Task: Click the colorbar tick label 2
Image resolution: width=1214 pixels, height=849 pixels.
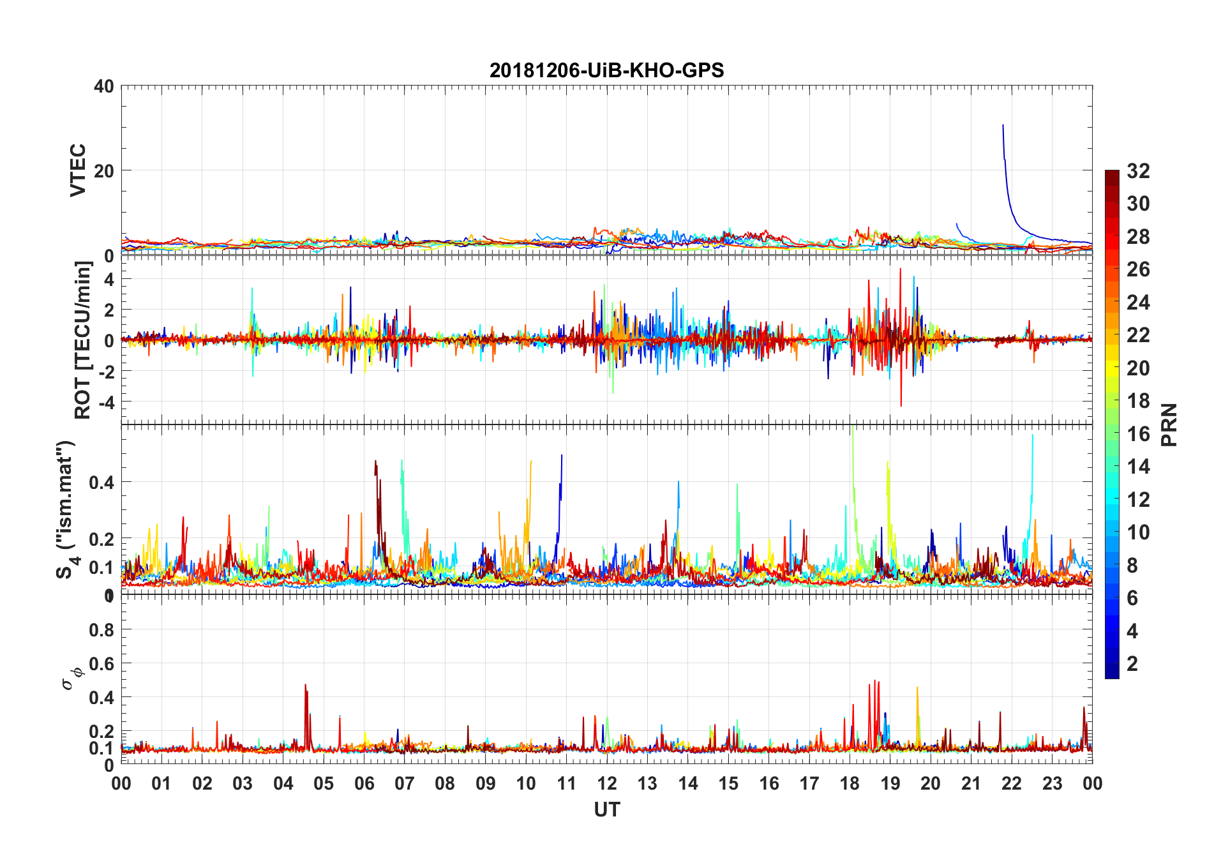Action: pyautogui.click(x=1132, y=663)
